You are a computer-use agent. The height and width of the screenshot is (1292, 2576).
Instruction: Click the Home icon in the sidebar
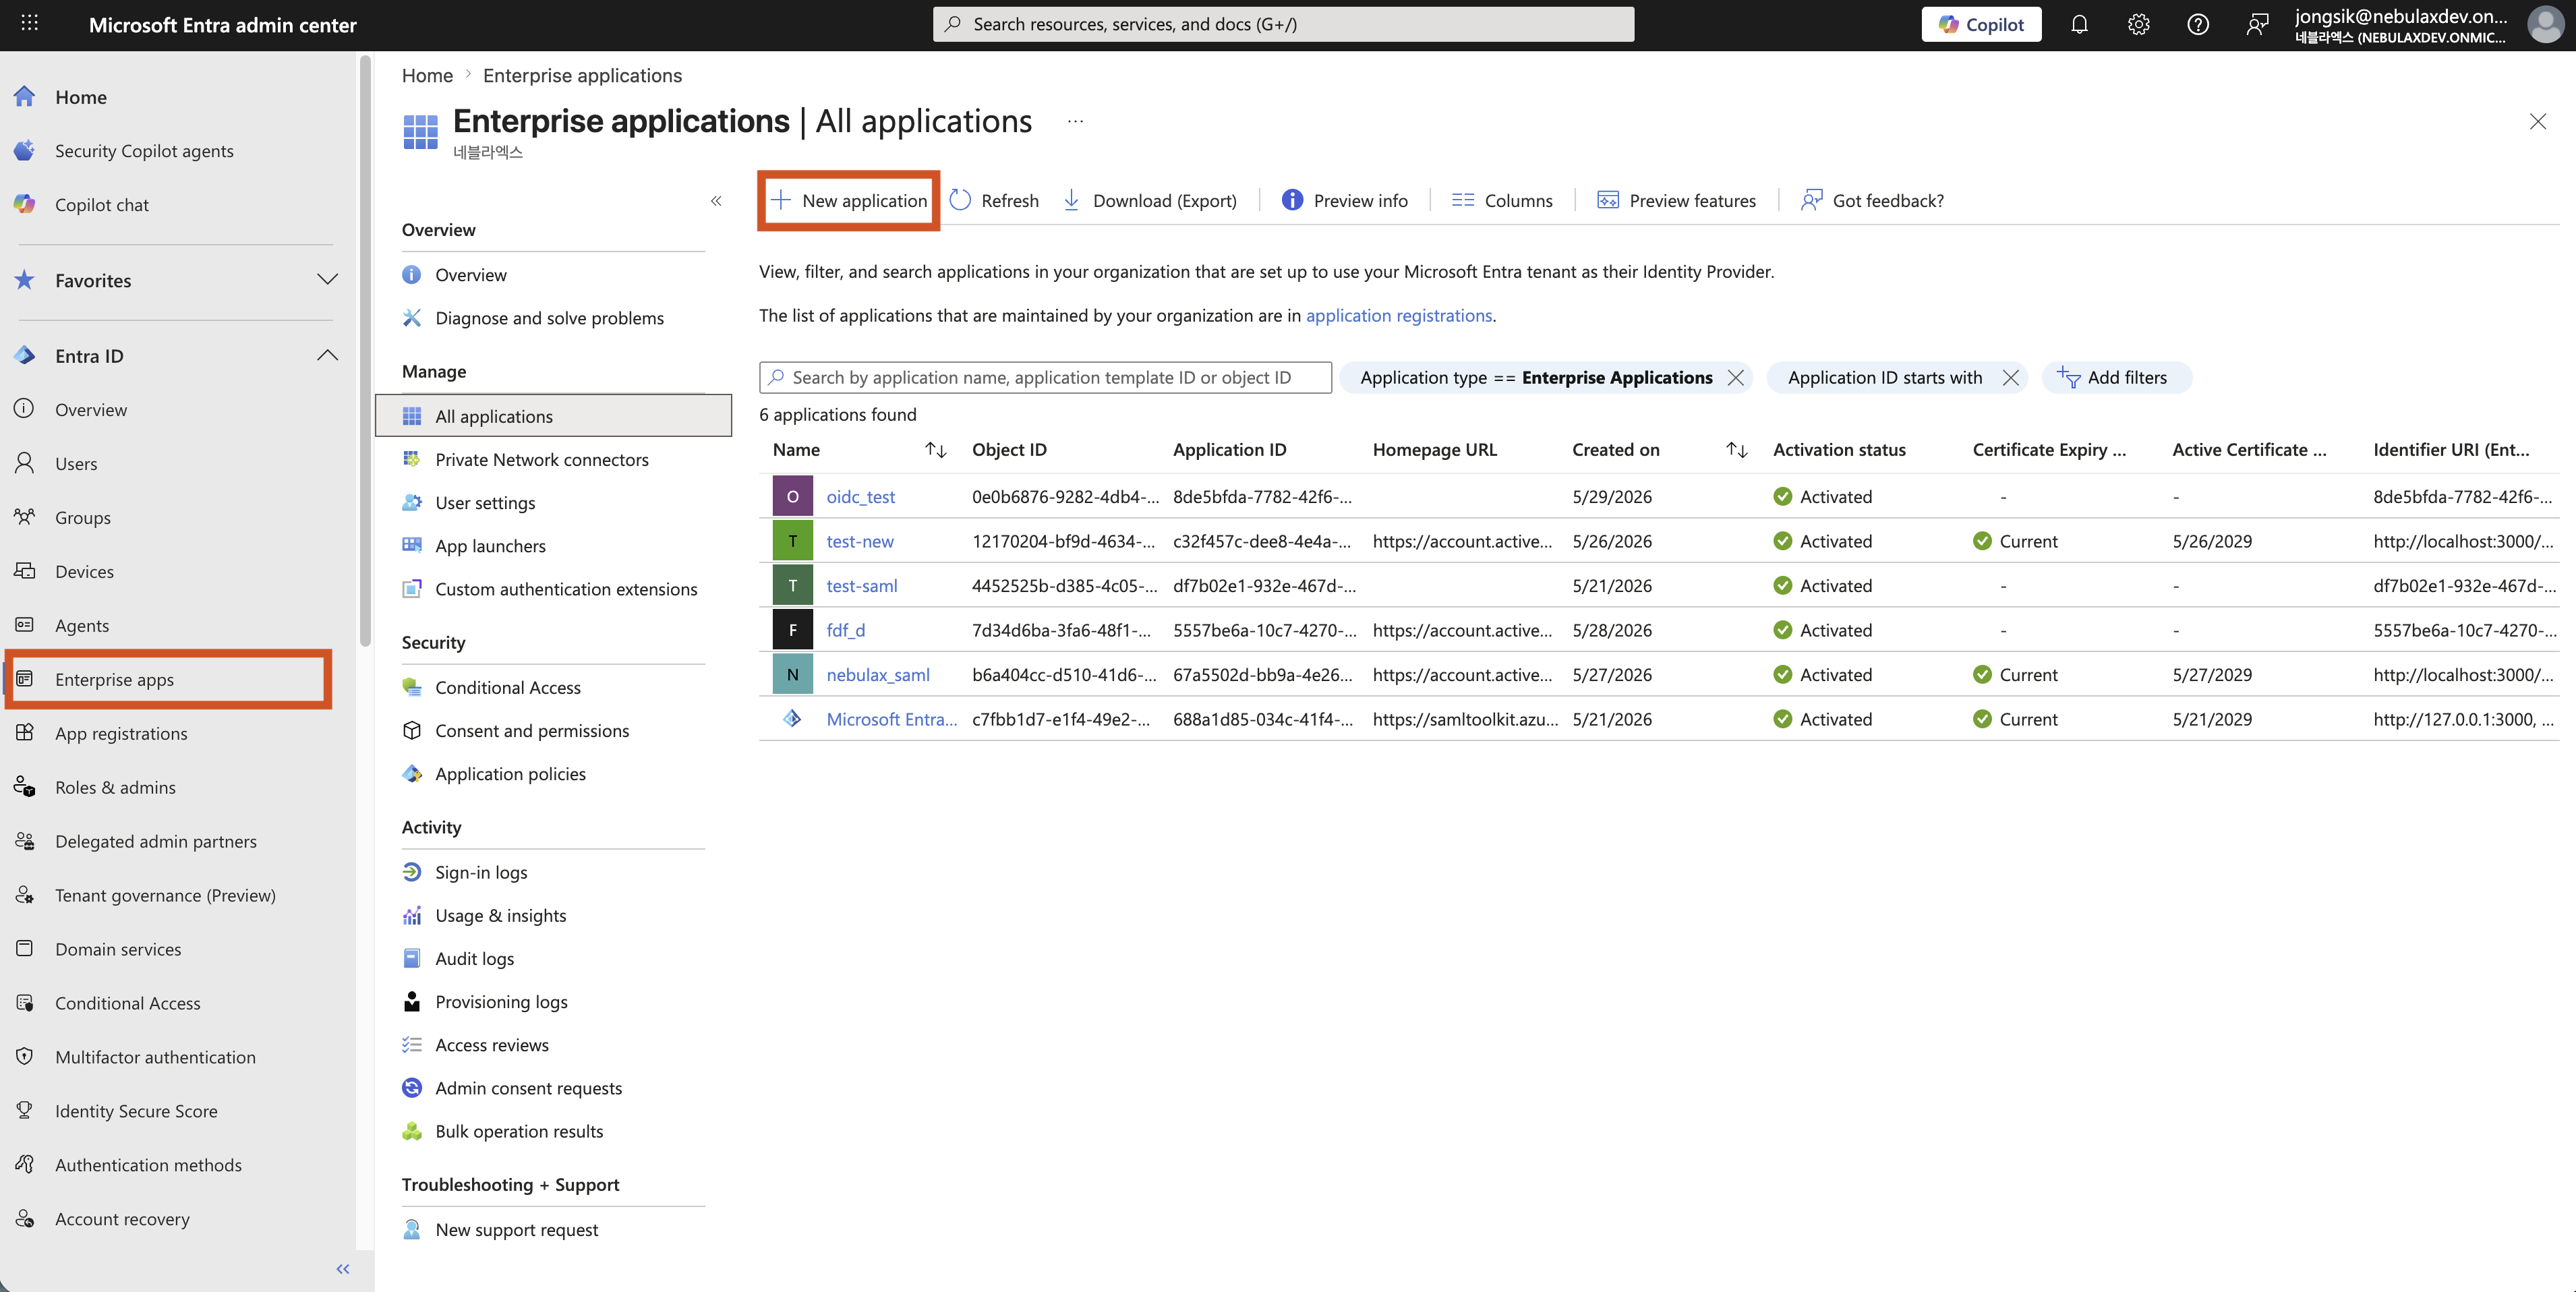pyautogui.click(x=25, y=97)
